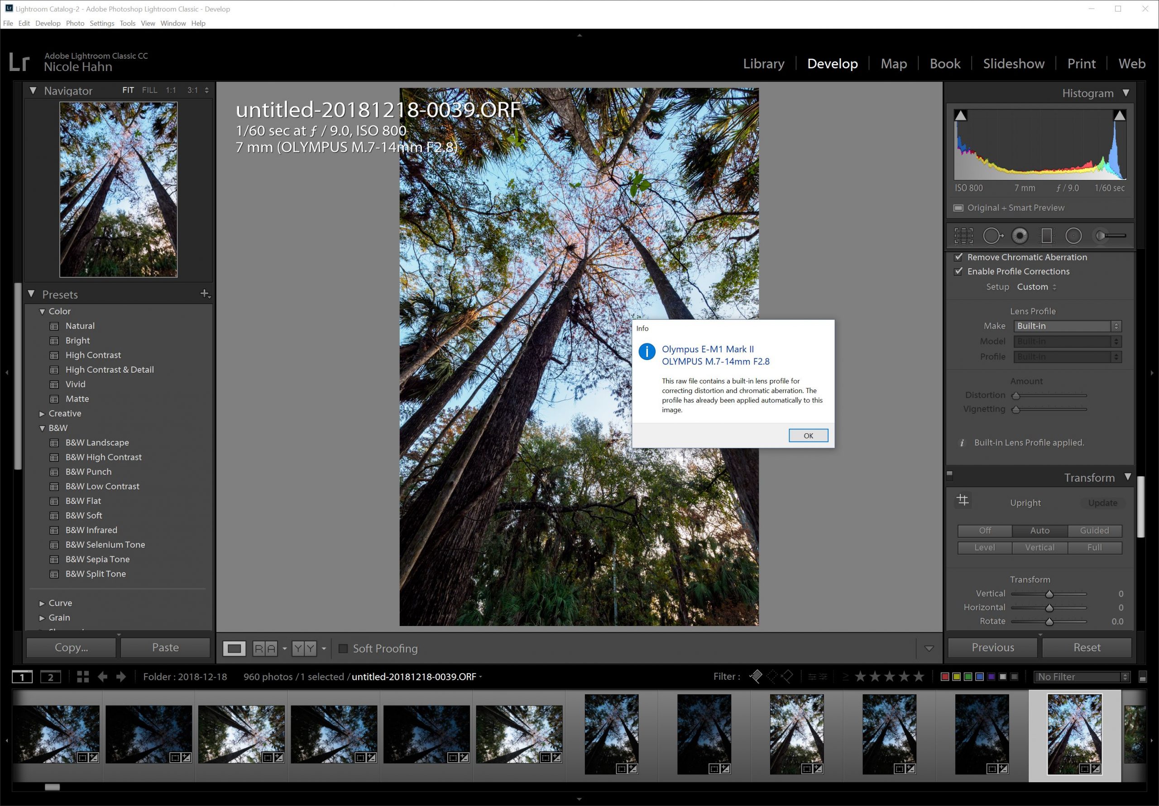1159x806 pixels.
Task: Add new preset with plus icon
Action: (x=205, y=294)
